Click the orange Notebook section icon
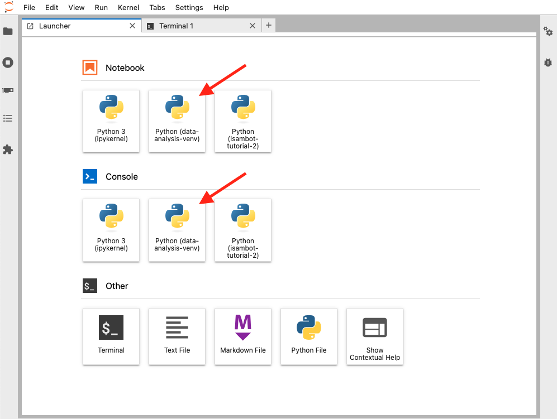 pyautogui.click(x=90, y=68)
